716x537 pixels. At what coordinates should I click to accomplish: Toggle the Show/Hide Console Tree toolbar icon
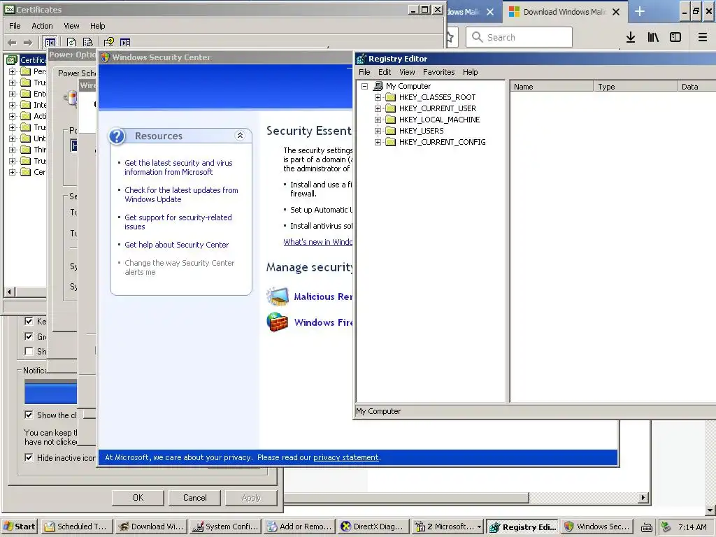(x=50, y=43)
